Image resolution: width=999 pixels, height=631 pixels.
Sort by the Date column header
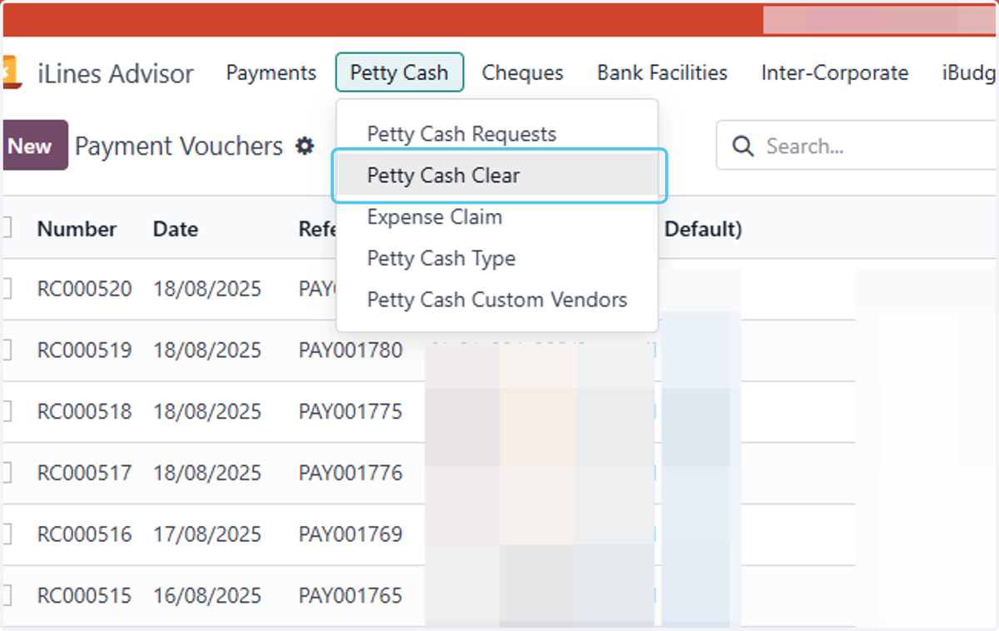[x=176, y=229]
